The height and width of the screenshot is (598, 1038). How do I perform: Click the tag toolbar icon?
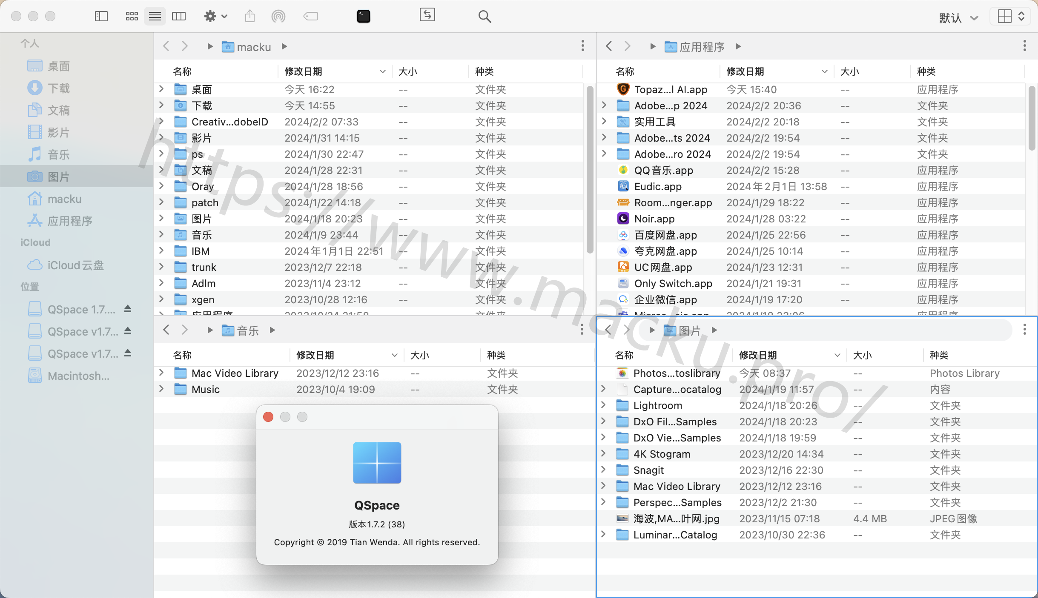[x=311, y=17]
